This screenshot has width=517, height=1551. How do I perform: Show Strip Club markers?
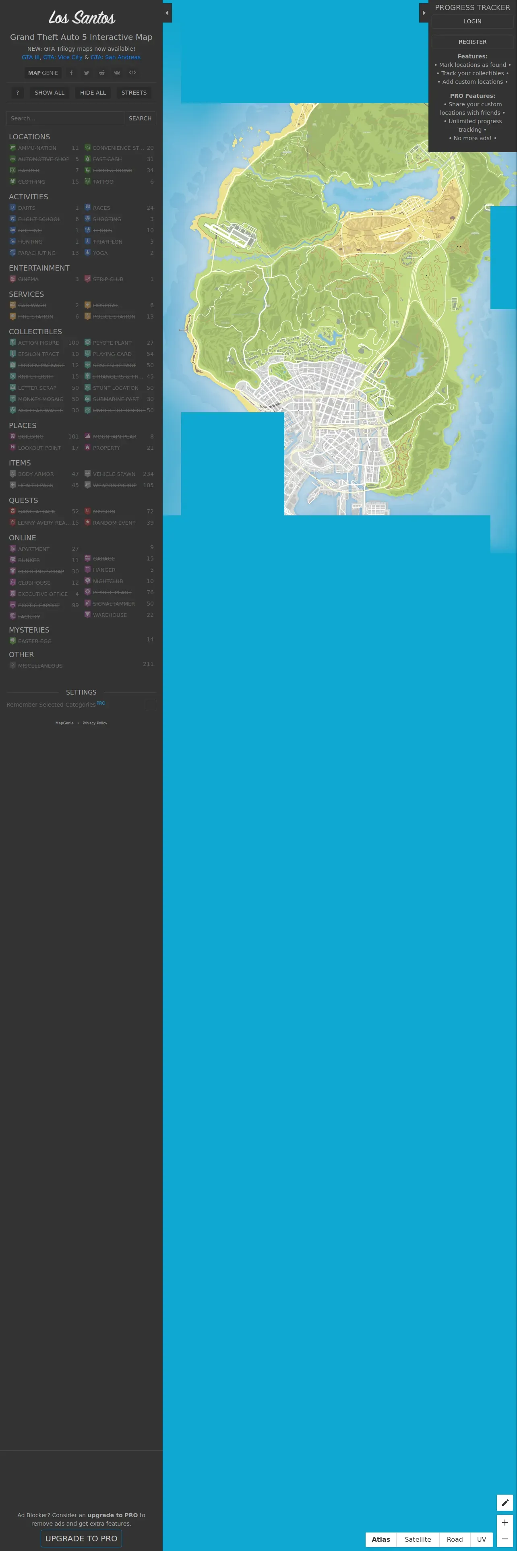tap(118, 279)
